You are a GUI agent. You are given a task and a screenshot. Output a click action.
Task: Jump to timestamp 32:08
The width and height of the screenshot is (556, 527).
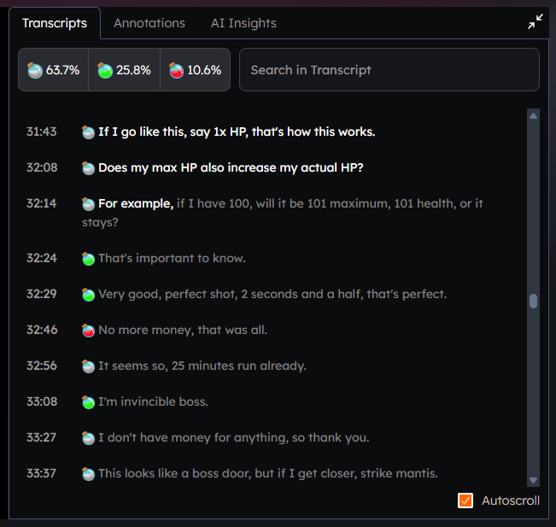[x=42, y=167]
